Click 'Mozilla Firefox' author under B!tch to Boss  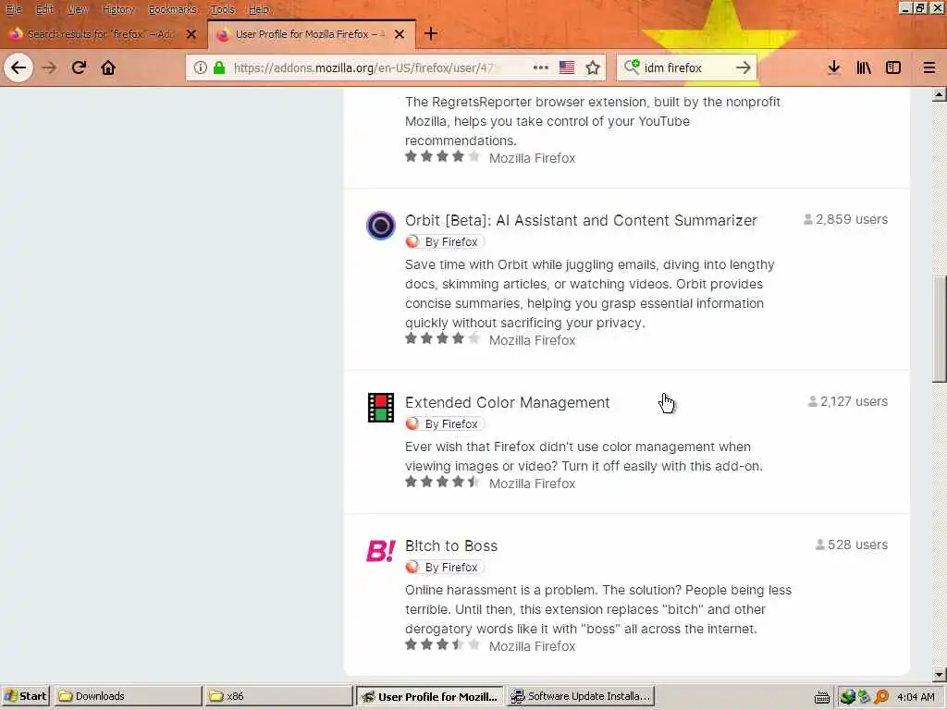pyautogui.click(x=532, y=646)
